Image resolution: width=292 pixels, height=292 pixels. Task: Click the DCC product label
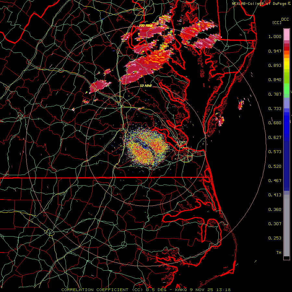[285, 19]
